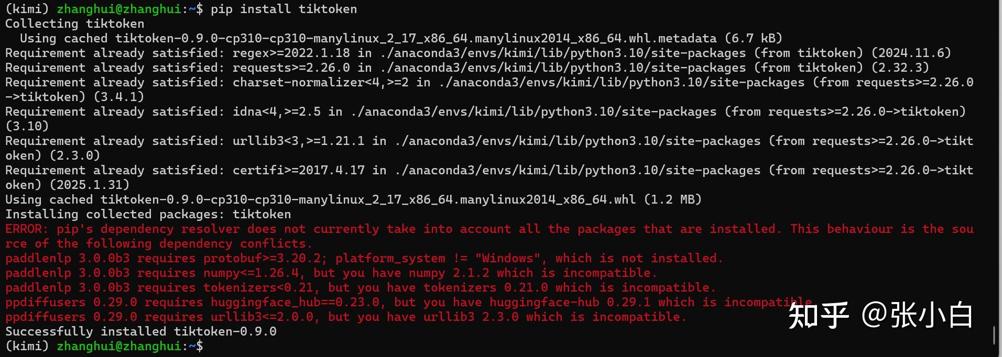This screenshot has width=1002, height=357.
Task: Click the tokenizers<0.21 conflict text
Action: point(258,287)
